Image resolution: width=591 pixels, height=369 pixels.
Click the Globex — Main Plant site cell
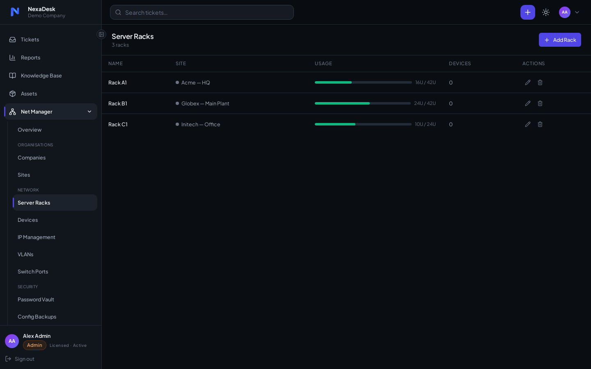point(202,104)
